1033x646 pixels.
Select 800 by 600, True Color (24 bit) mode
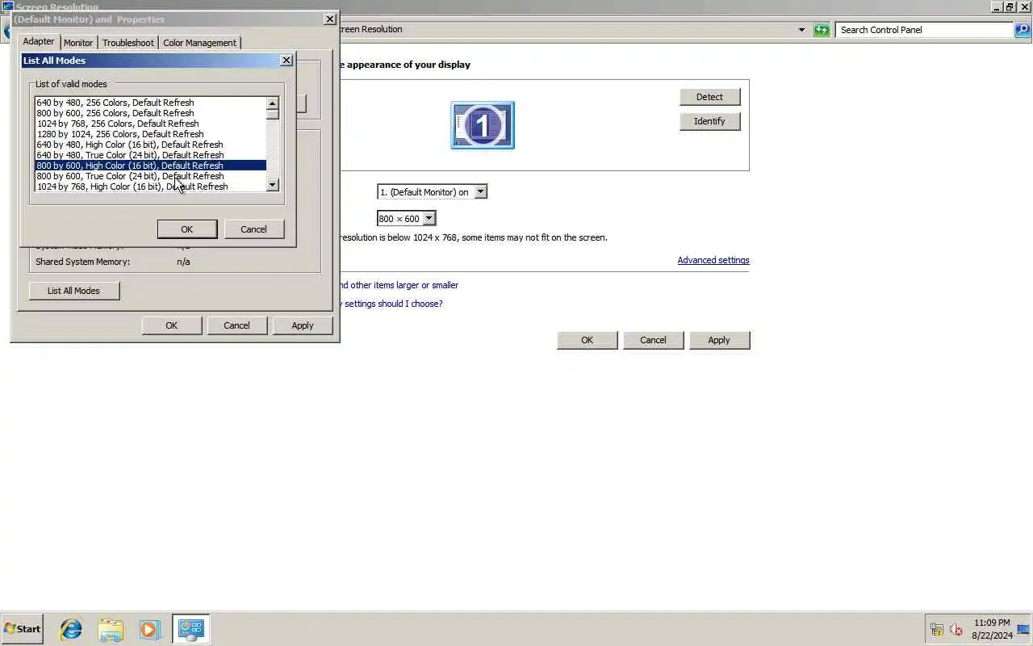coord(150,176)
